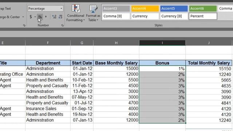Viewport: 233px width, 131px height.
Task: Click total salary cell 4635
Action: point(209,86)
